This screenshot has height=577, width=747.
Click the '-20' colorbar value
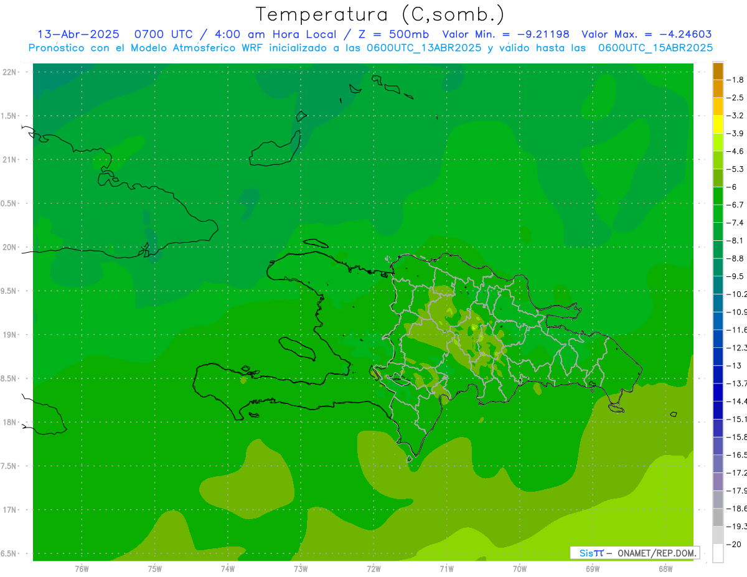734,544
